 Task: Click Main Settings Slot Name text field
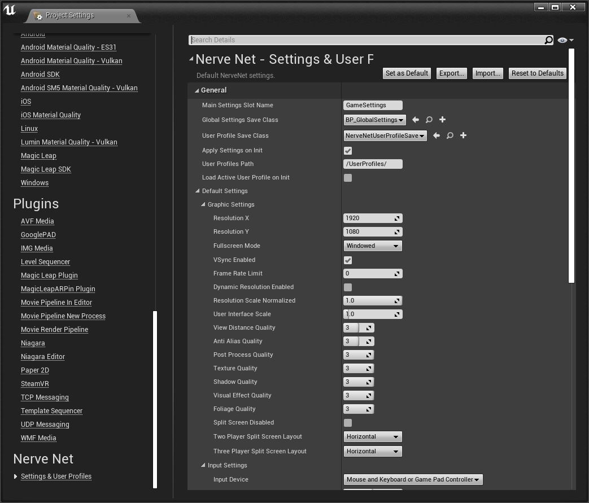(373, 105)
